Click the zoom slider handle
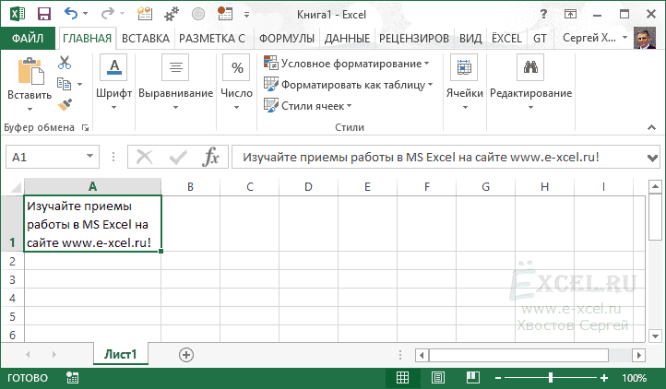Image resolution: width=666 pixels, height=389 pixels. tap(551, 378)
